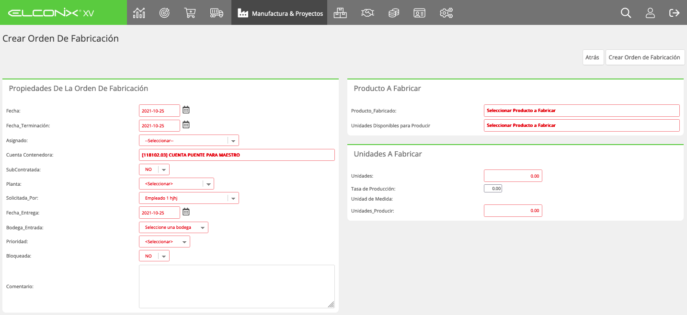The height and width of the screenshot is (315, 687).
Task: Expand the Bloqueada dropdown
Action: click(x=154, y=256)
